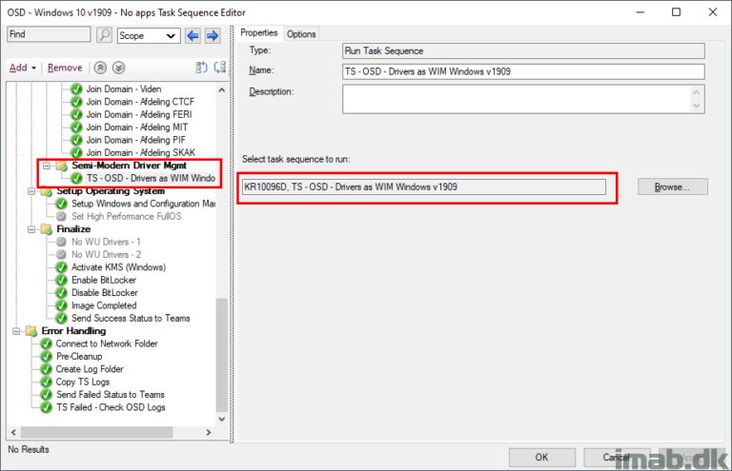Select the Enable BitLocker step
The image size is (732, 471).
click(105, 280)
